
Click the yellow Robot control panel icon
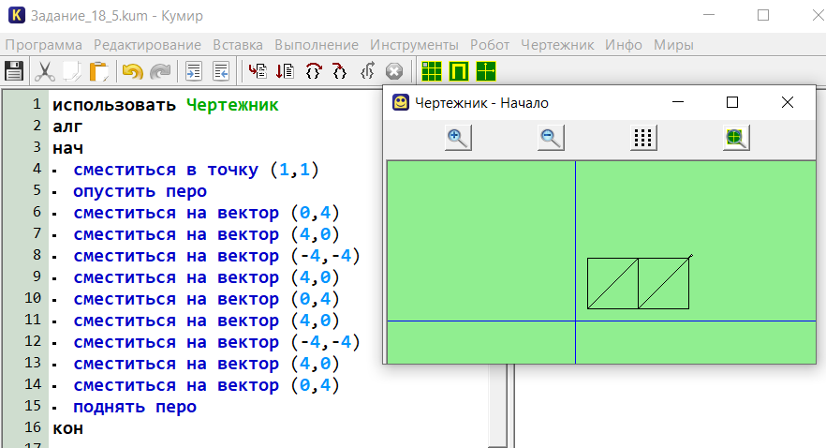(459, 71)
